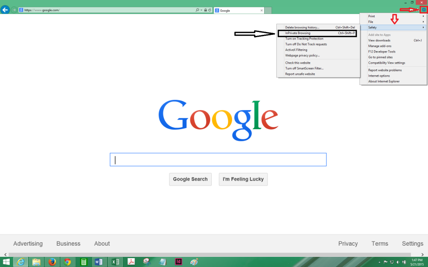
Task: Click the Google Search button
Action: tap(190, 179)
